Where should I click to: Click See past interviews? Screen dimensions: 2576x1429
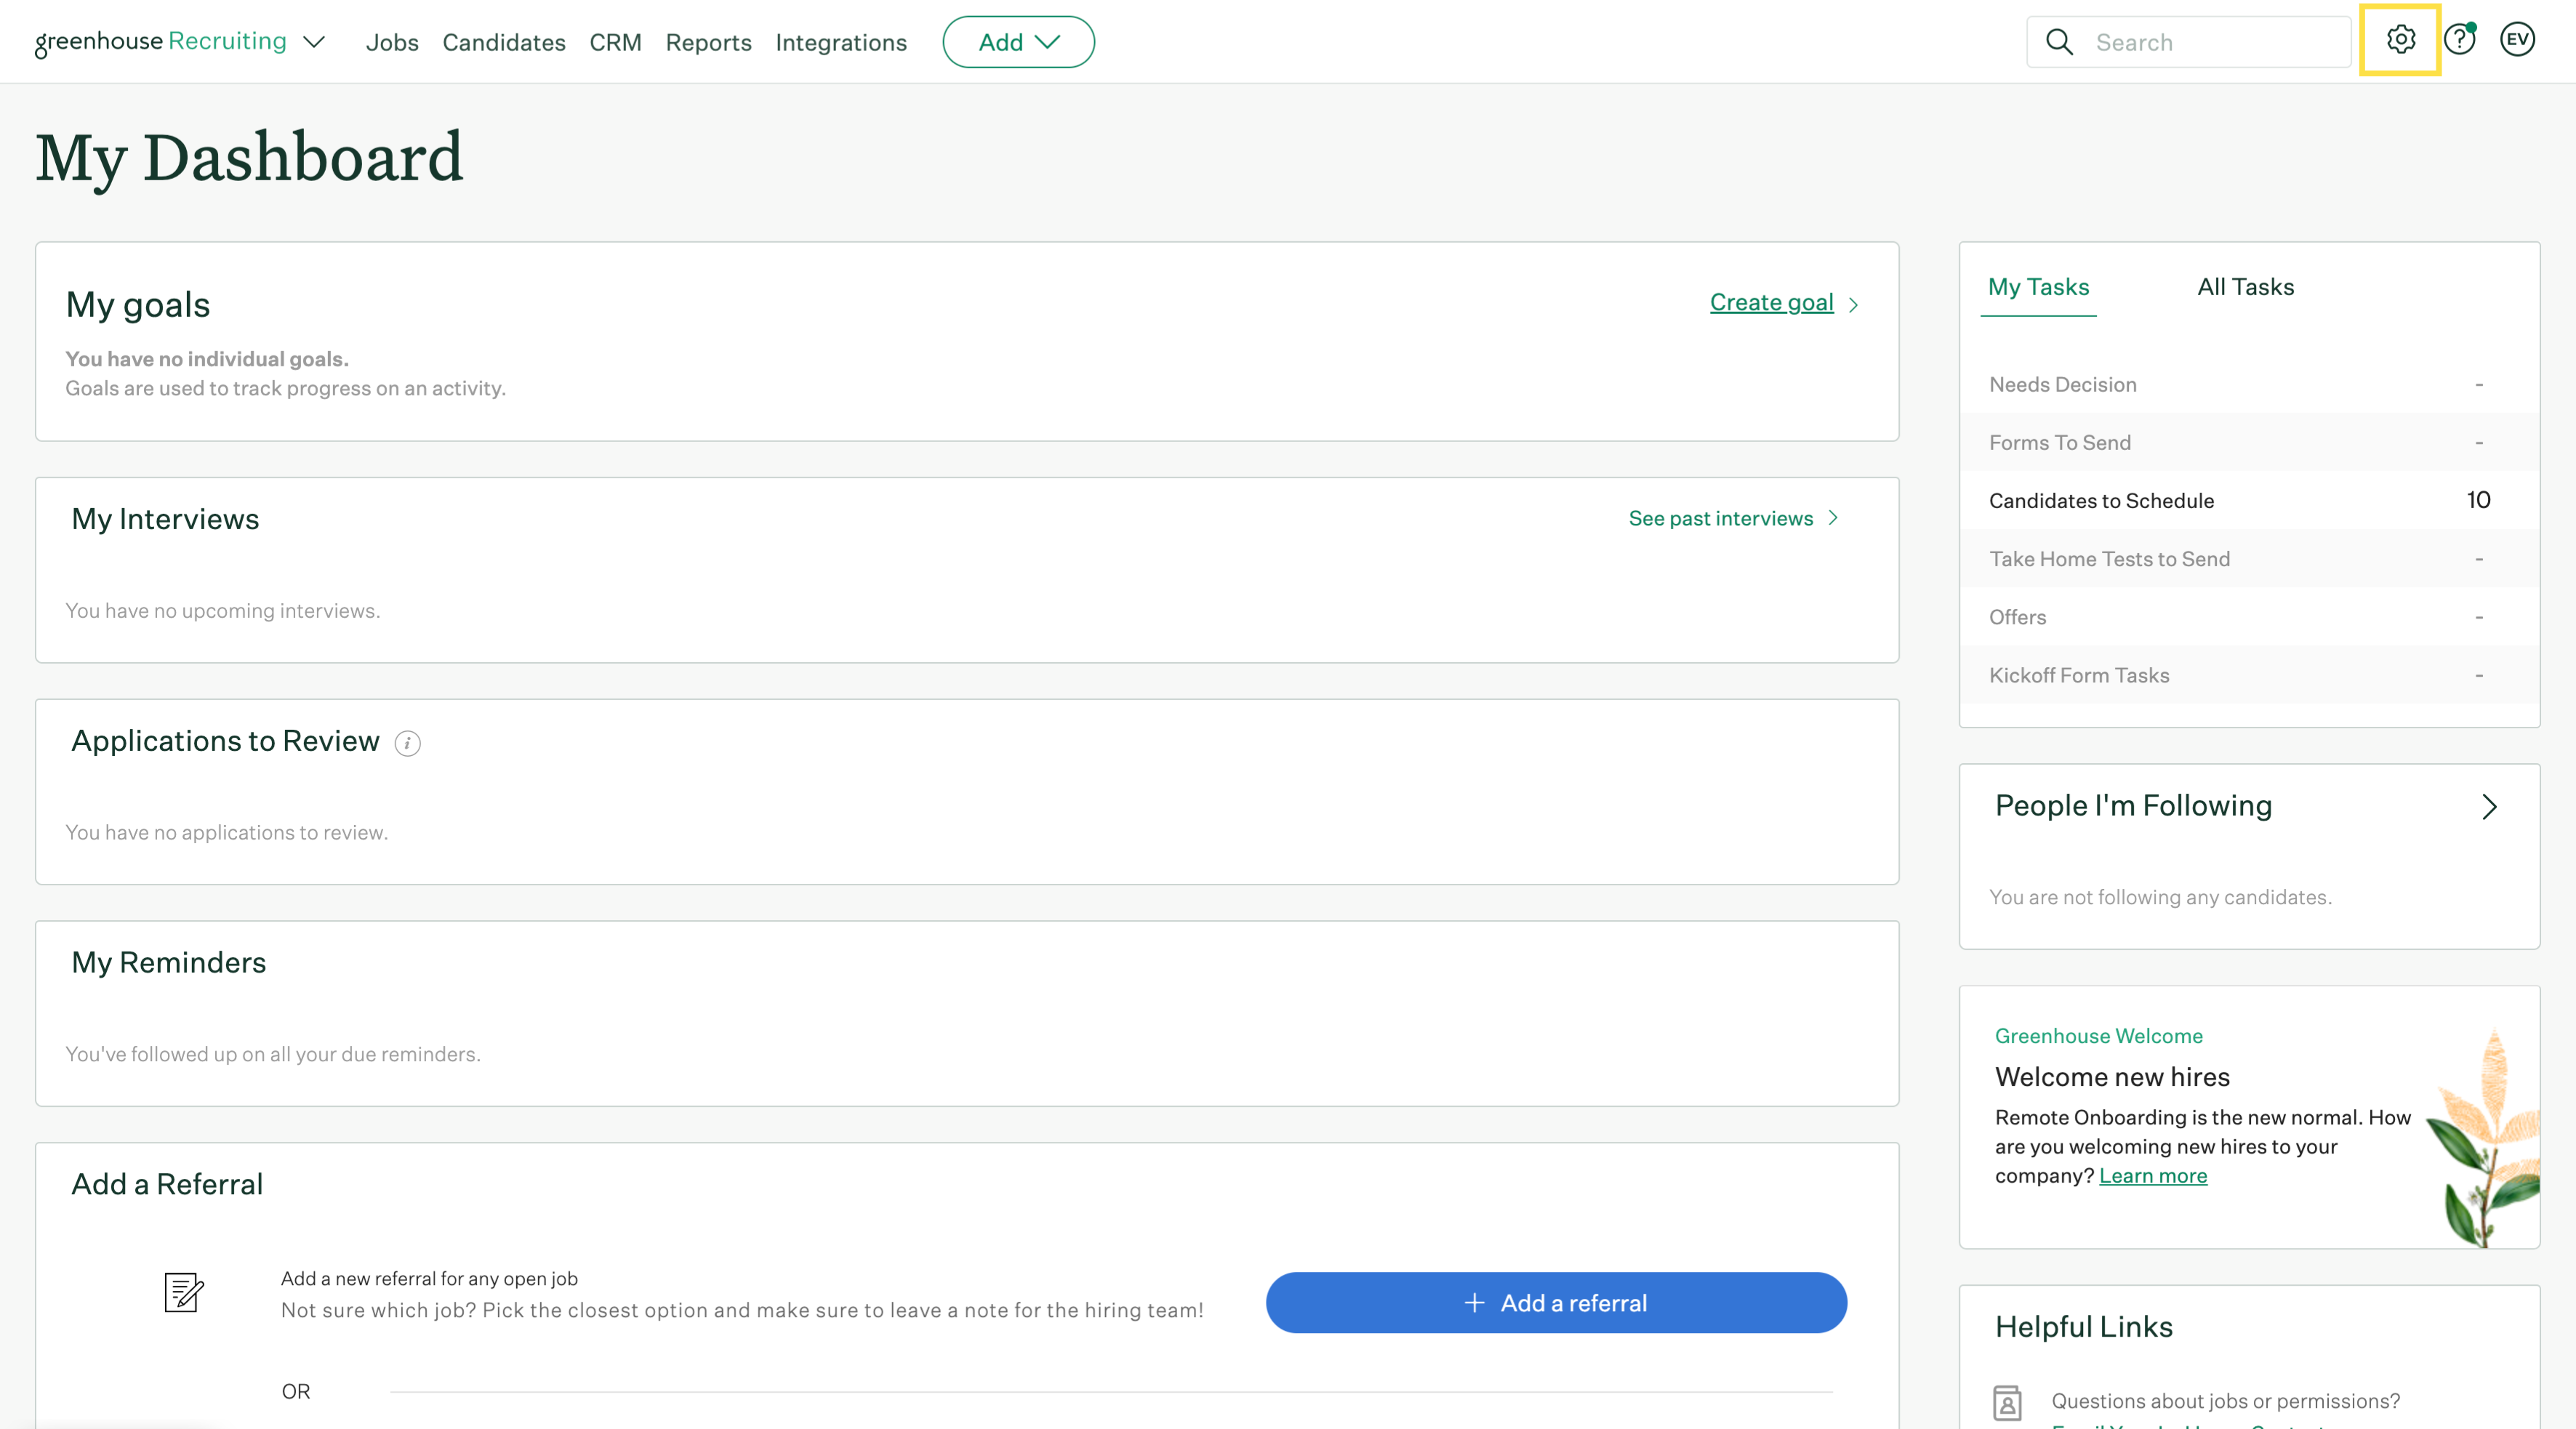1721,517
